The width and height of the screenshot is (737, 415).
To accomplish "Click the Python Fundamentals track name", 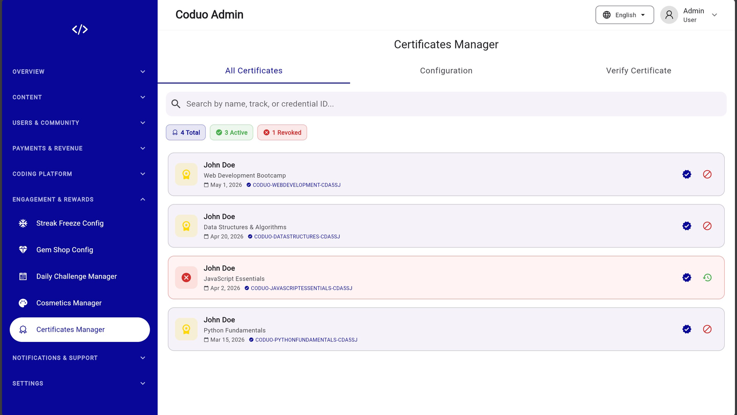I will (x=234, y=330).
